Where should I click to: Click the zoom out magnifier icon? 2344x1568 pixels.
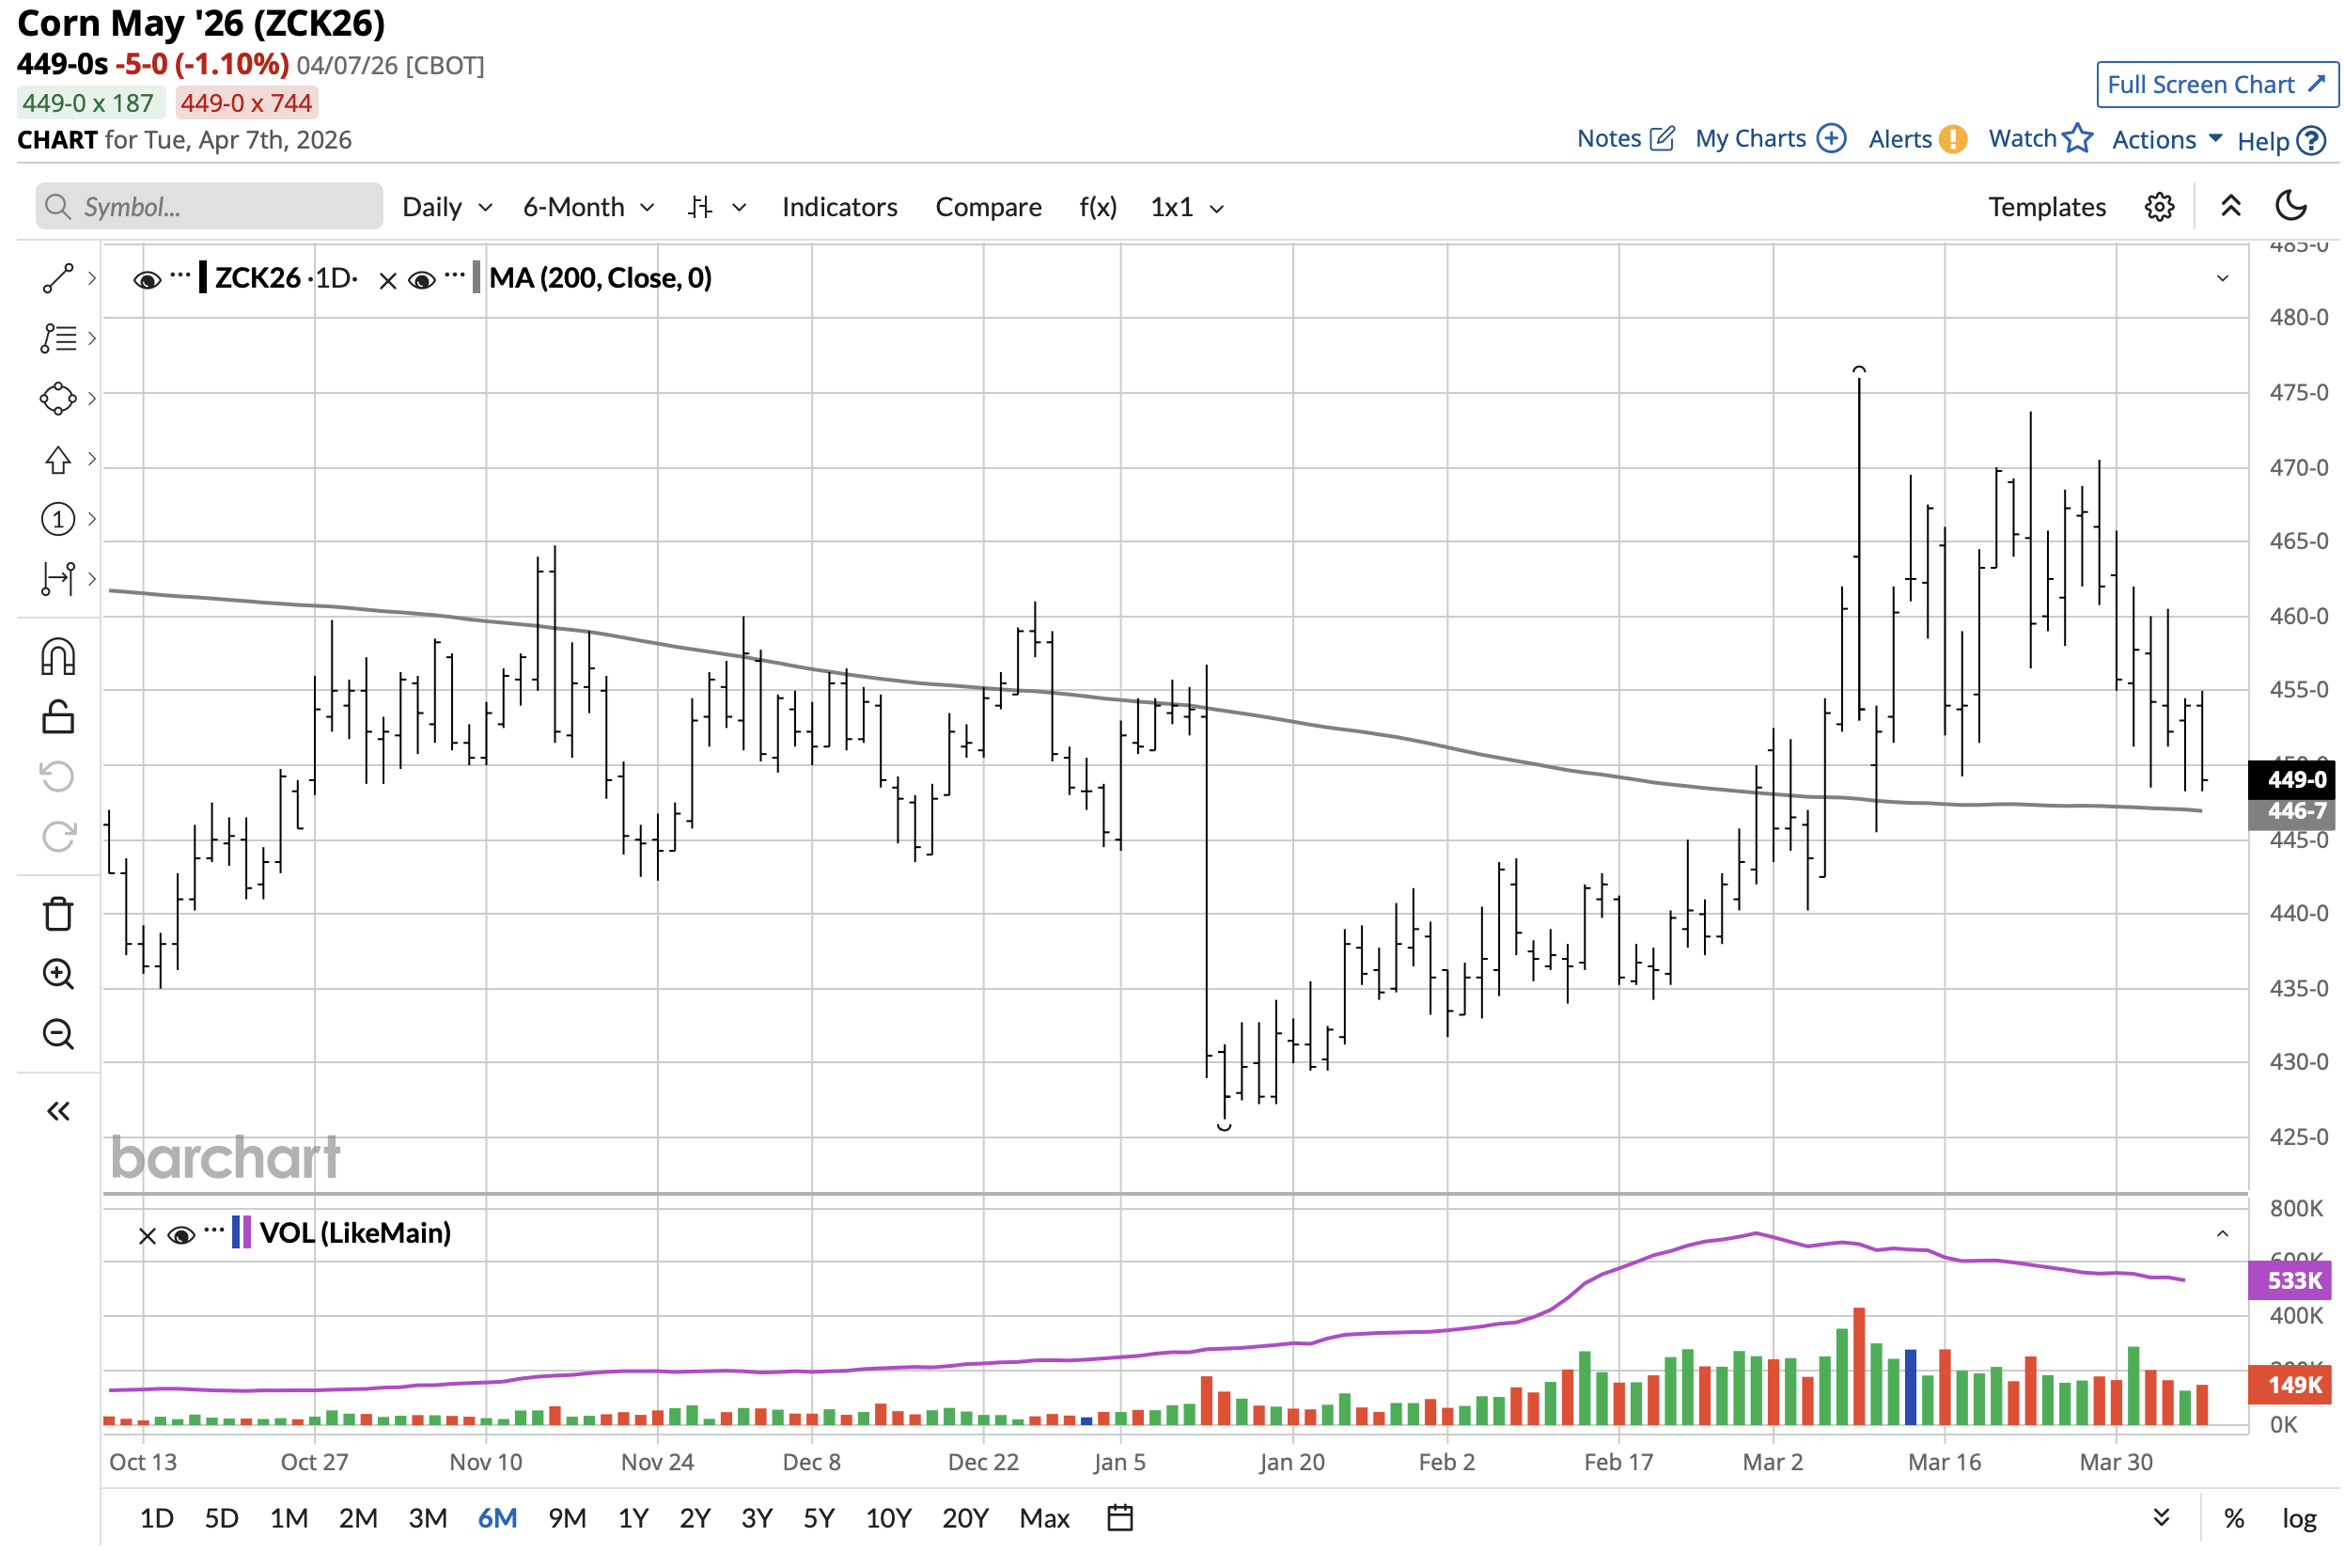(58, 1033)
